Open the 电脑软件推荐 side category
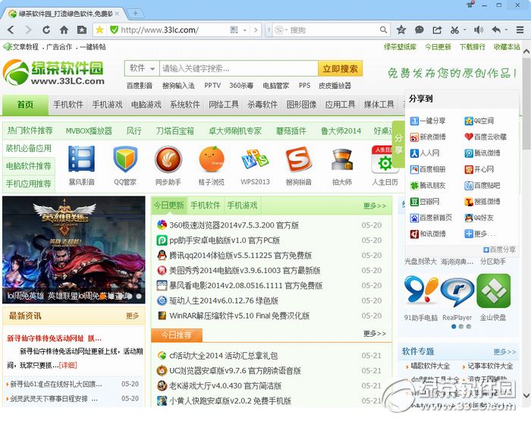Viewport: 531px width, 421px height. pyautogui.click(x=29, y=166)
